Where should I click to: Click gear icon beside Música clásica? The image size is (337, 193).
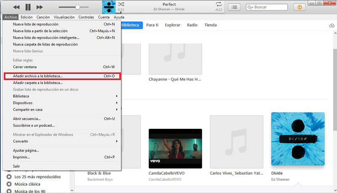coord(9,184)
